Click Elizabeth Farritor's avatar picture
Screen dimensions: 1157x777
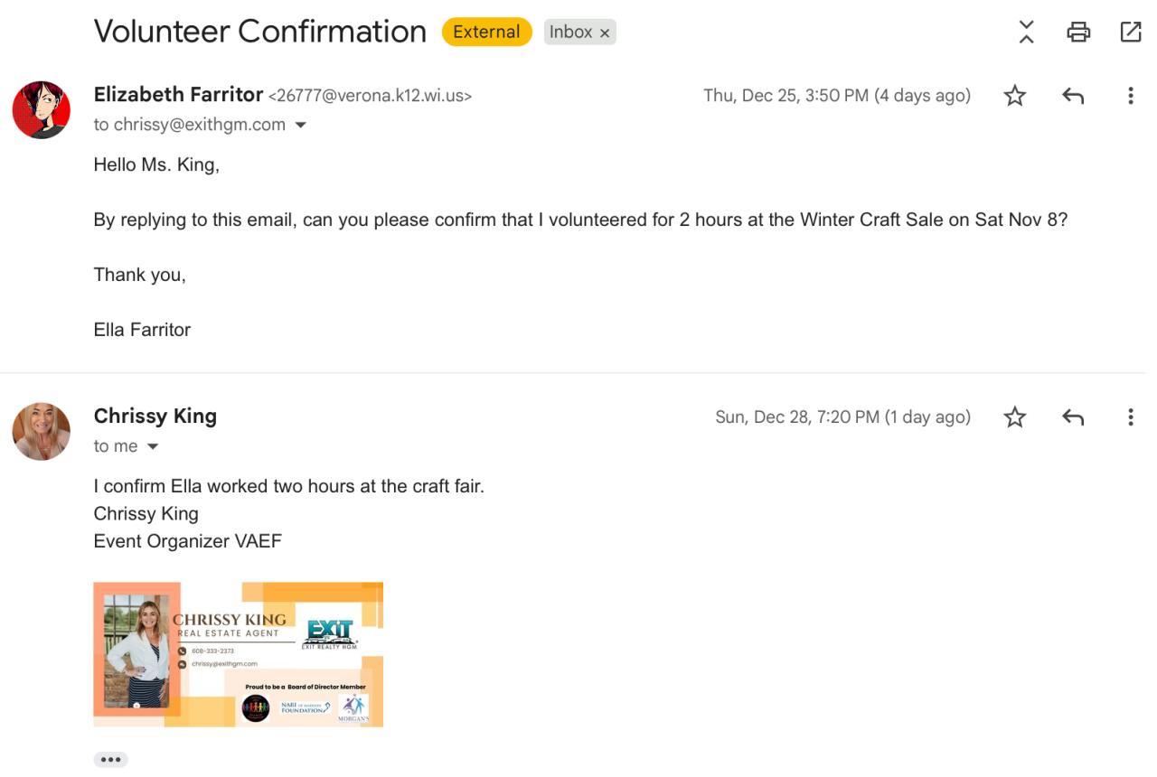tap(42, 110)
